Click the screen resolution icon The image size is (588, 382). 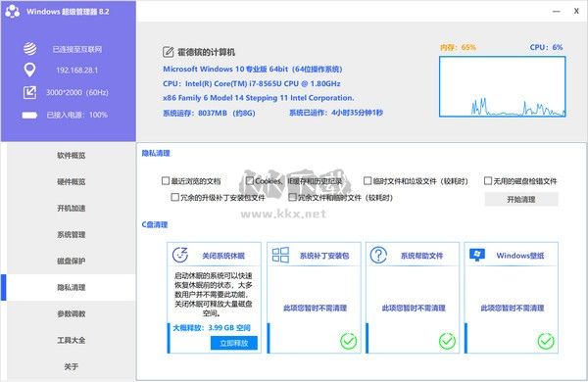pos(29,92)
